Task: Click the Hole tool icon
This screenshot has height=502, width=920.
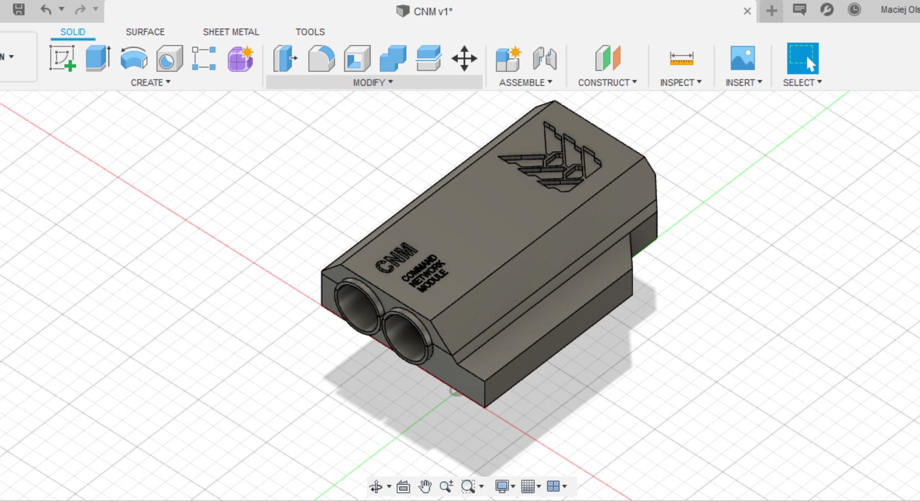Action: [169, 59]
